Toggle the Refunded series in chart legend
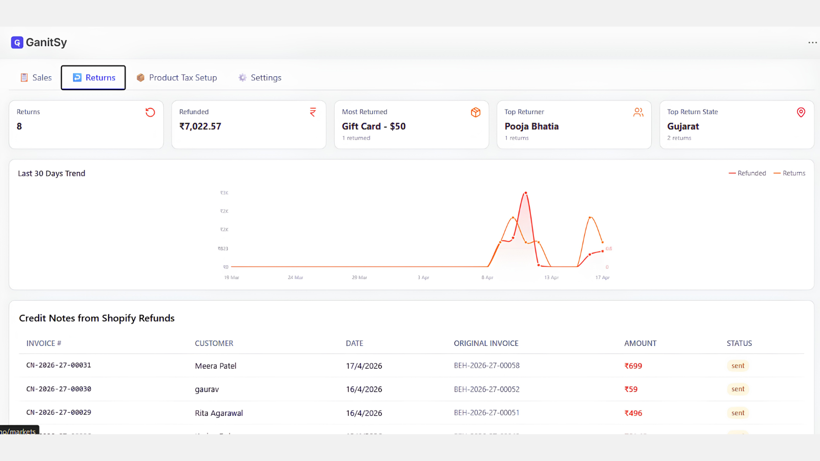Viewport: 820px width, 461px height. click(x=747, y=173)
